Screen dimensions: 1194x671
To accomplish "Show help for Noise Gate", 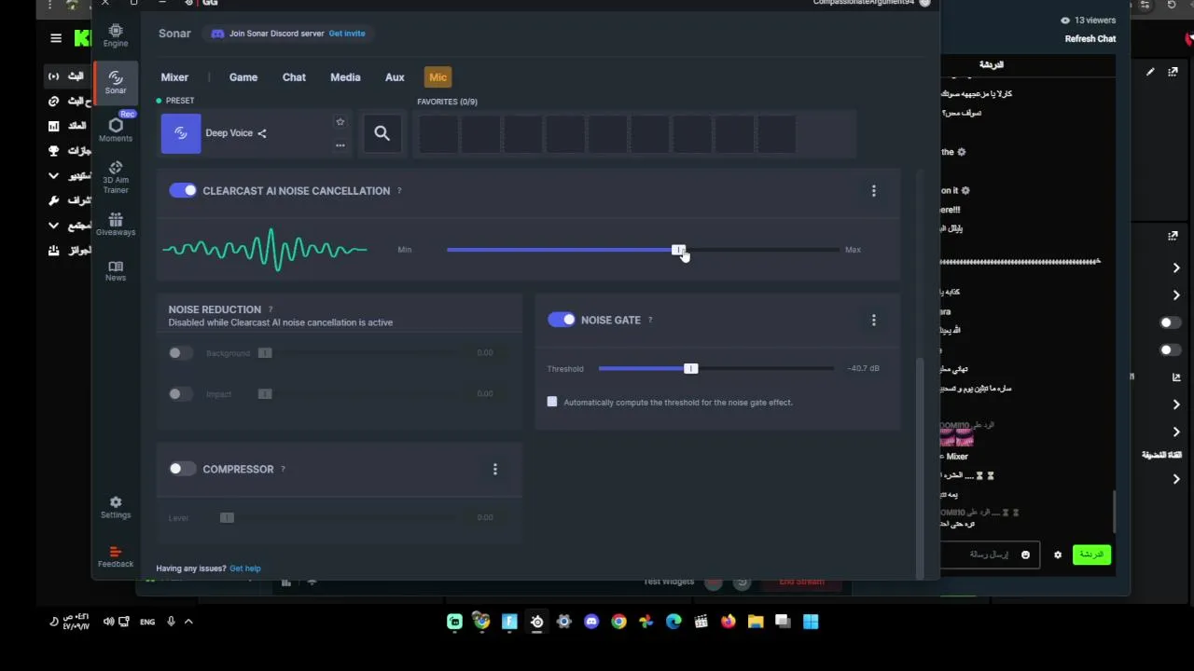I will [650, 320].
